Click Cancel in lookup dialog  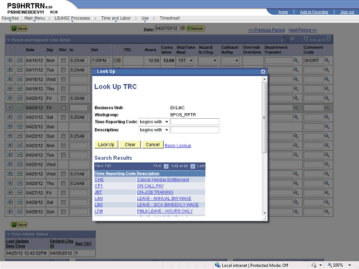pos(153,145)
